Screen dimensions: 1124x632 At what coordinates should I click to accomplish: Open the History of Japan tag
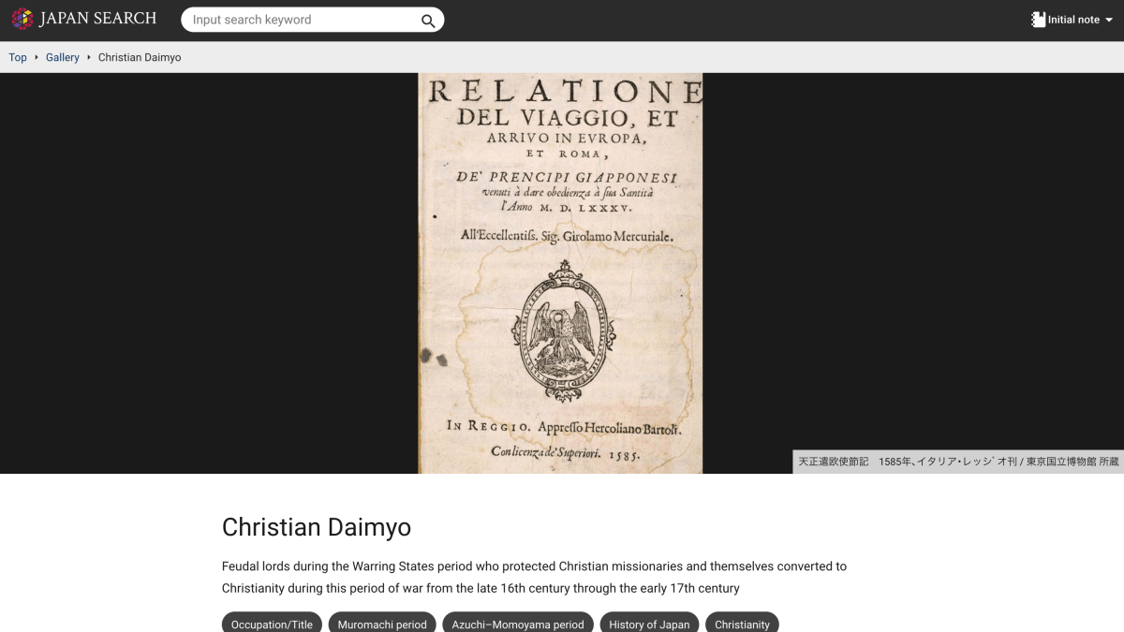[x=649, y=624]
